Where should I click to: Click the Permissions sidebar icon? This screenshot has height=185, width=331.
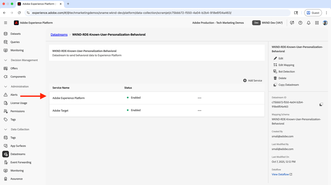6,111
